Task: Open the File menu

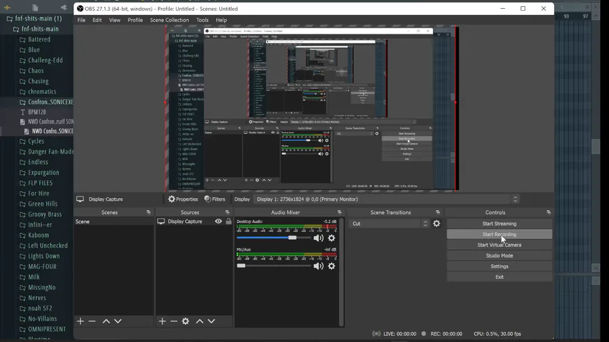Action: (x=81, y=20)
